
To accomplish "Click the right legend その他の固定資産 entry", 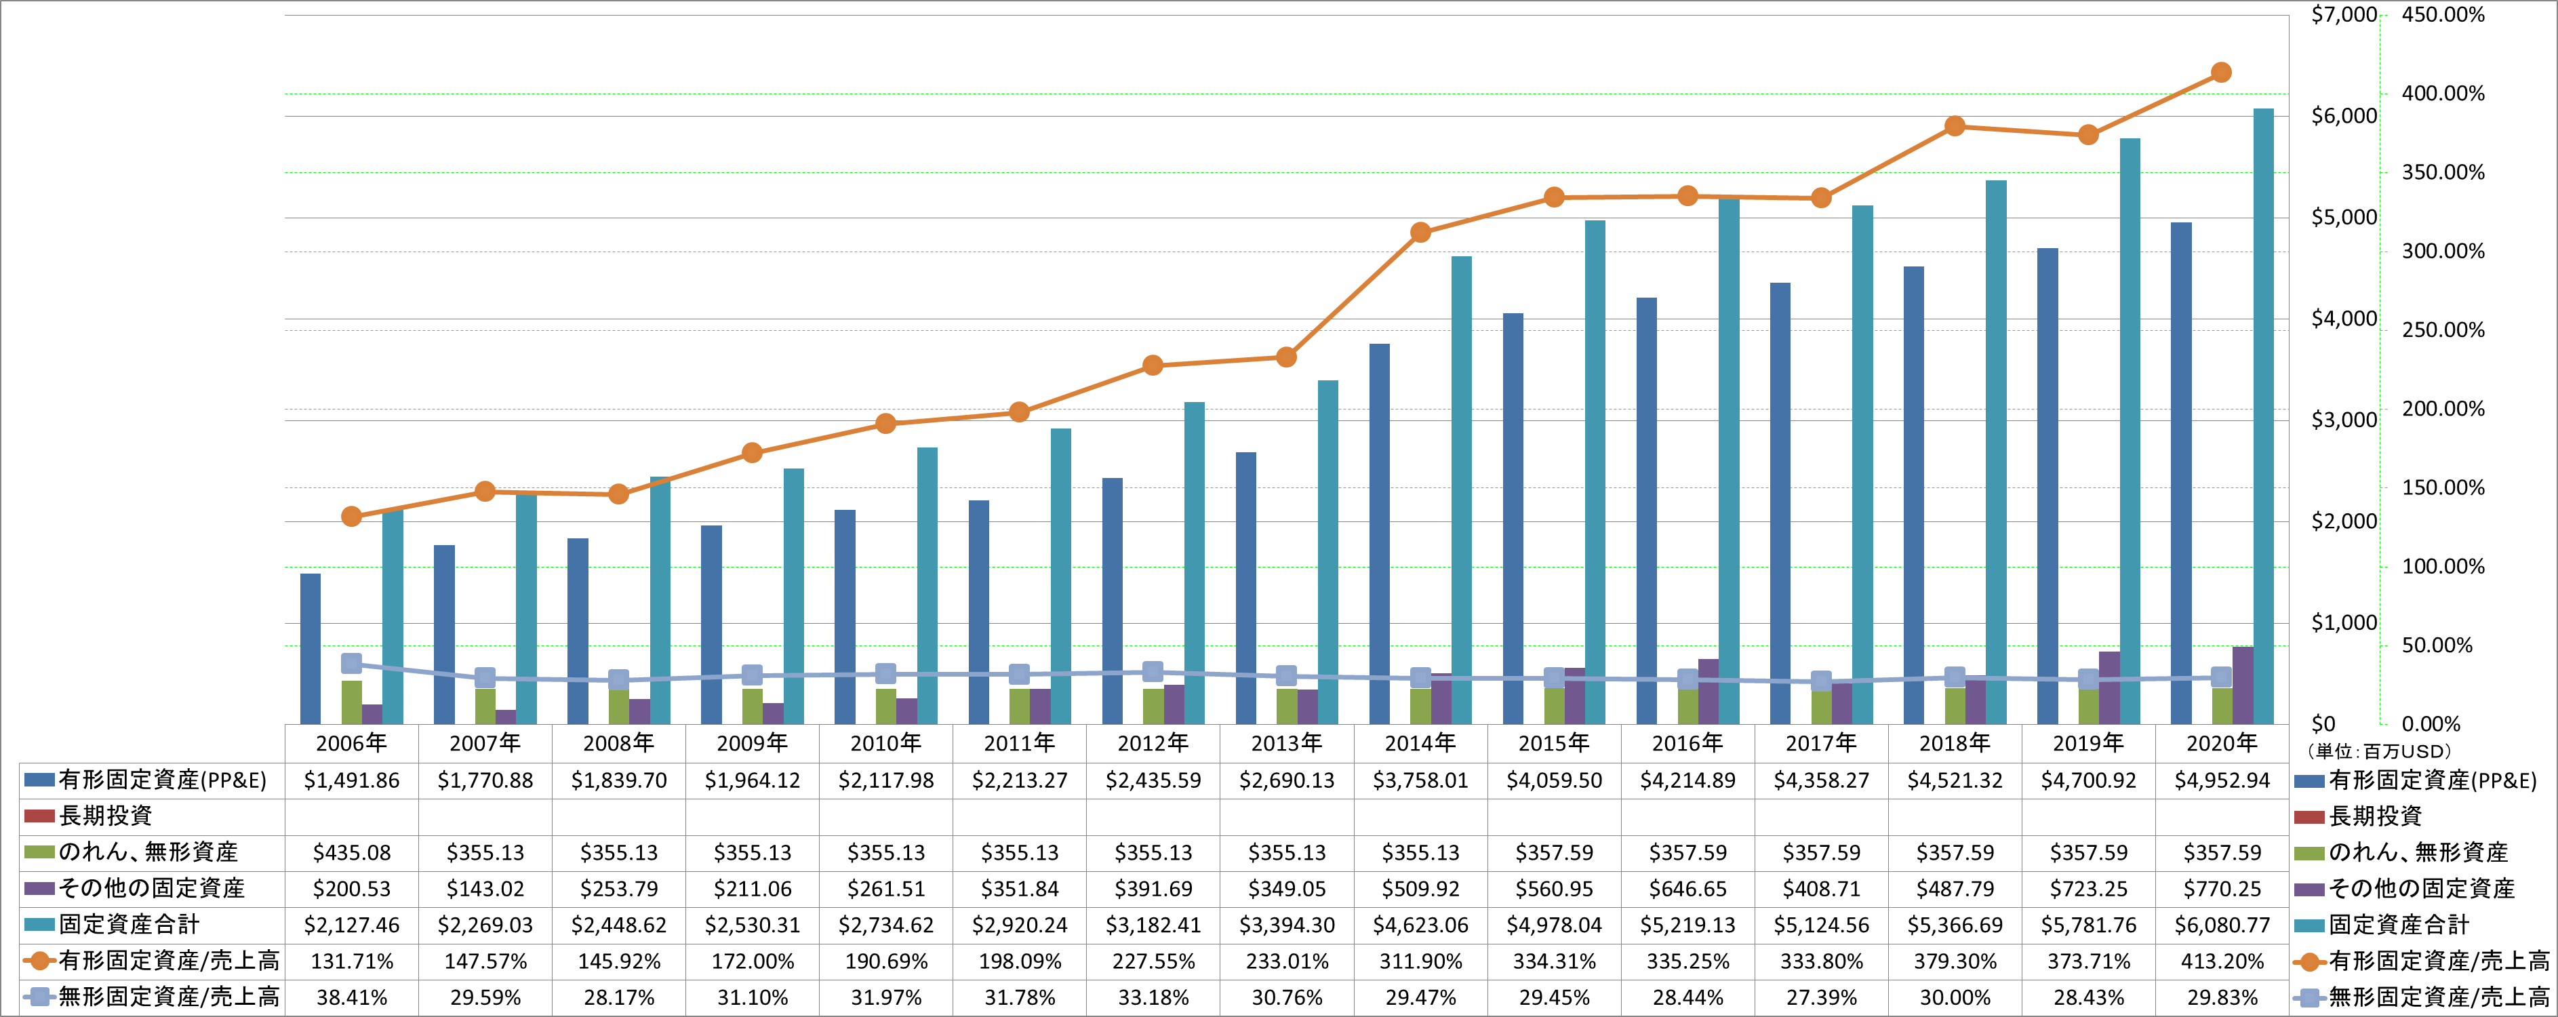I will click(x=2404, y=888).
